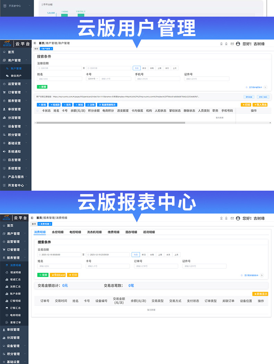Expand 报表管理 chevron in user management sidebar
The image size is (274, 364).
(x=26, y=101)
